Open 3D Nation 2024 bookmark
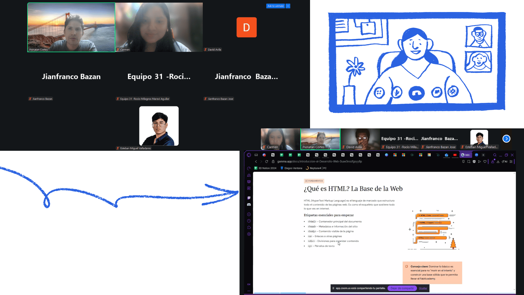The image size is (524, 295). (x=265, y=168)
